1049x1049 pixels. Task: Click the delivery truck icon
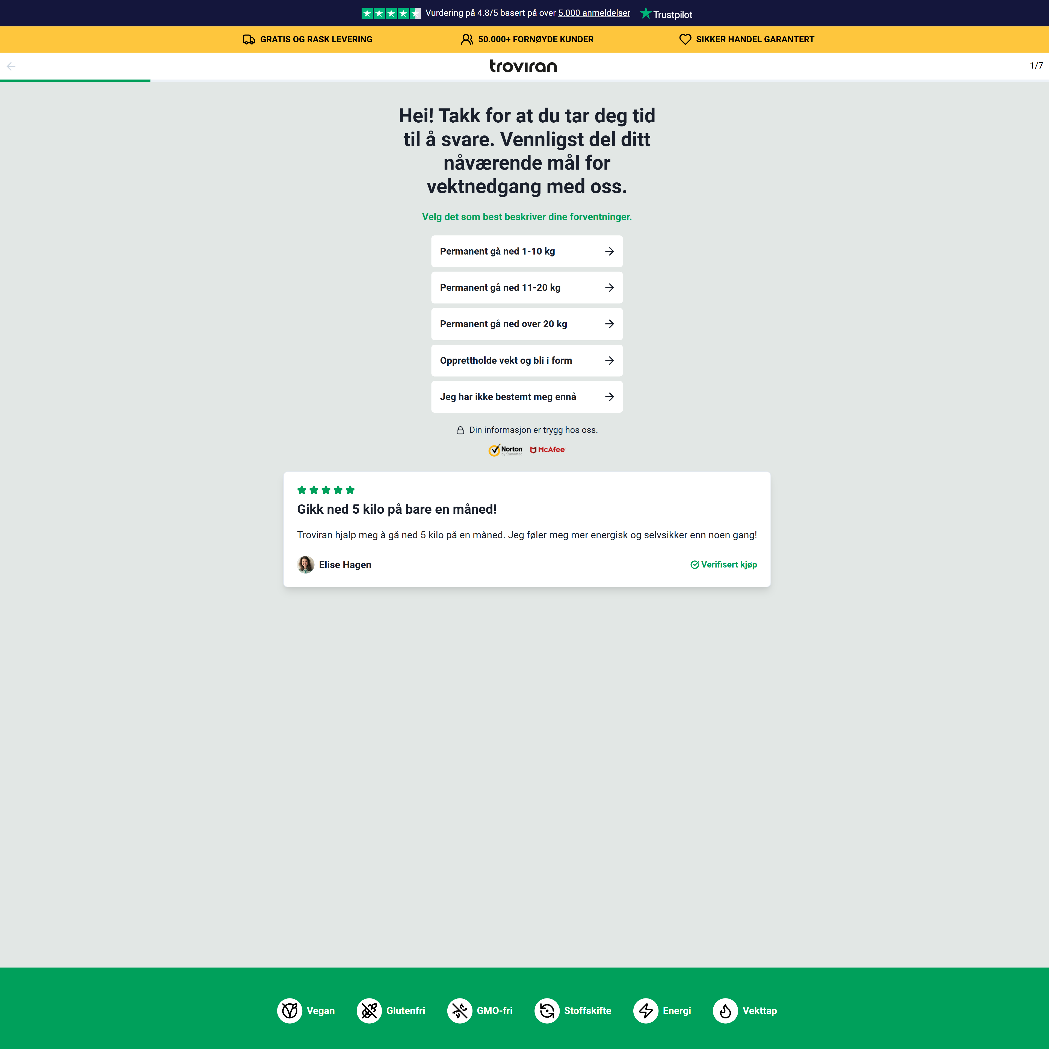[x=249, y=40]
